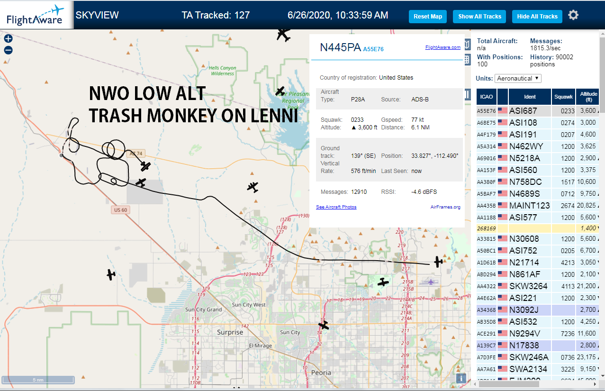Image resolution: width=605 pixels, height=391 pixels.
Task: Select the N3092J aircraft row
Action: pos(538,310)
